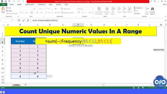Click the Format cells icon
167x94 pixels.
[x=129, y=10]
